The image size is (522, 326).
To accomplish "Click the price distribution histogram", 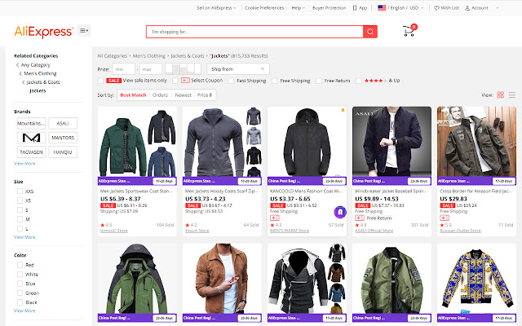I will (x=183, y=68).
